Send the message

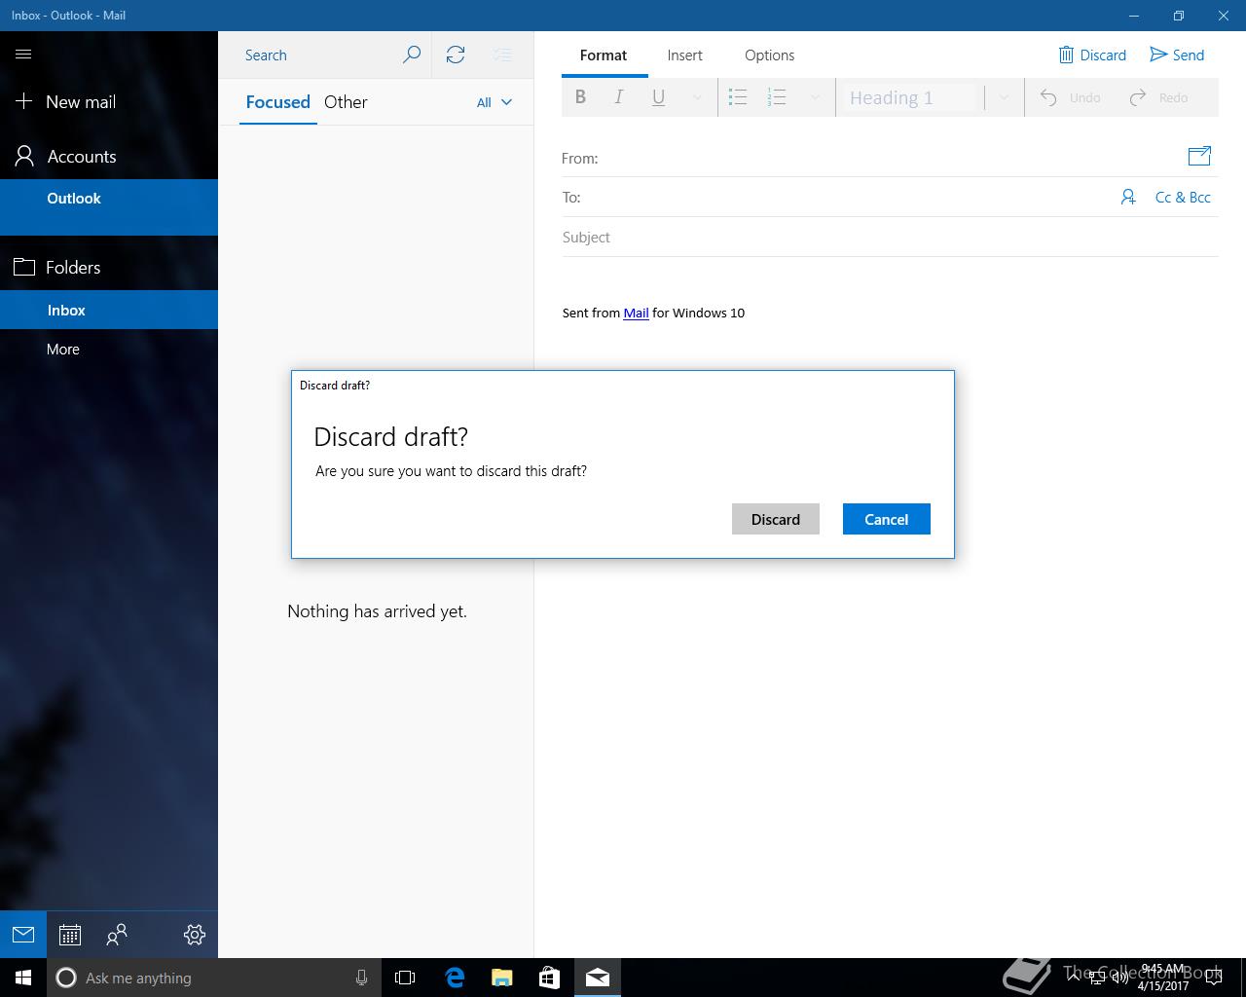tap(1177, 55)
